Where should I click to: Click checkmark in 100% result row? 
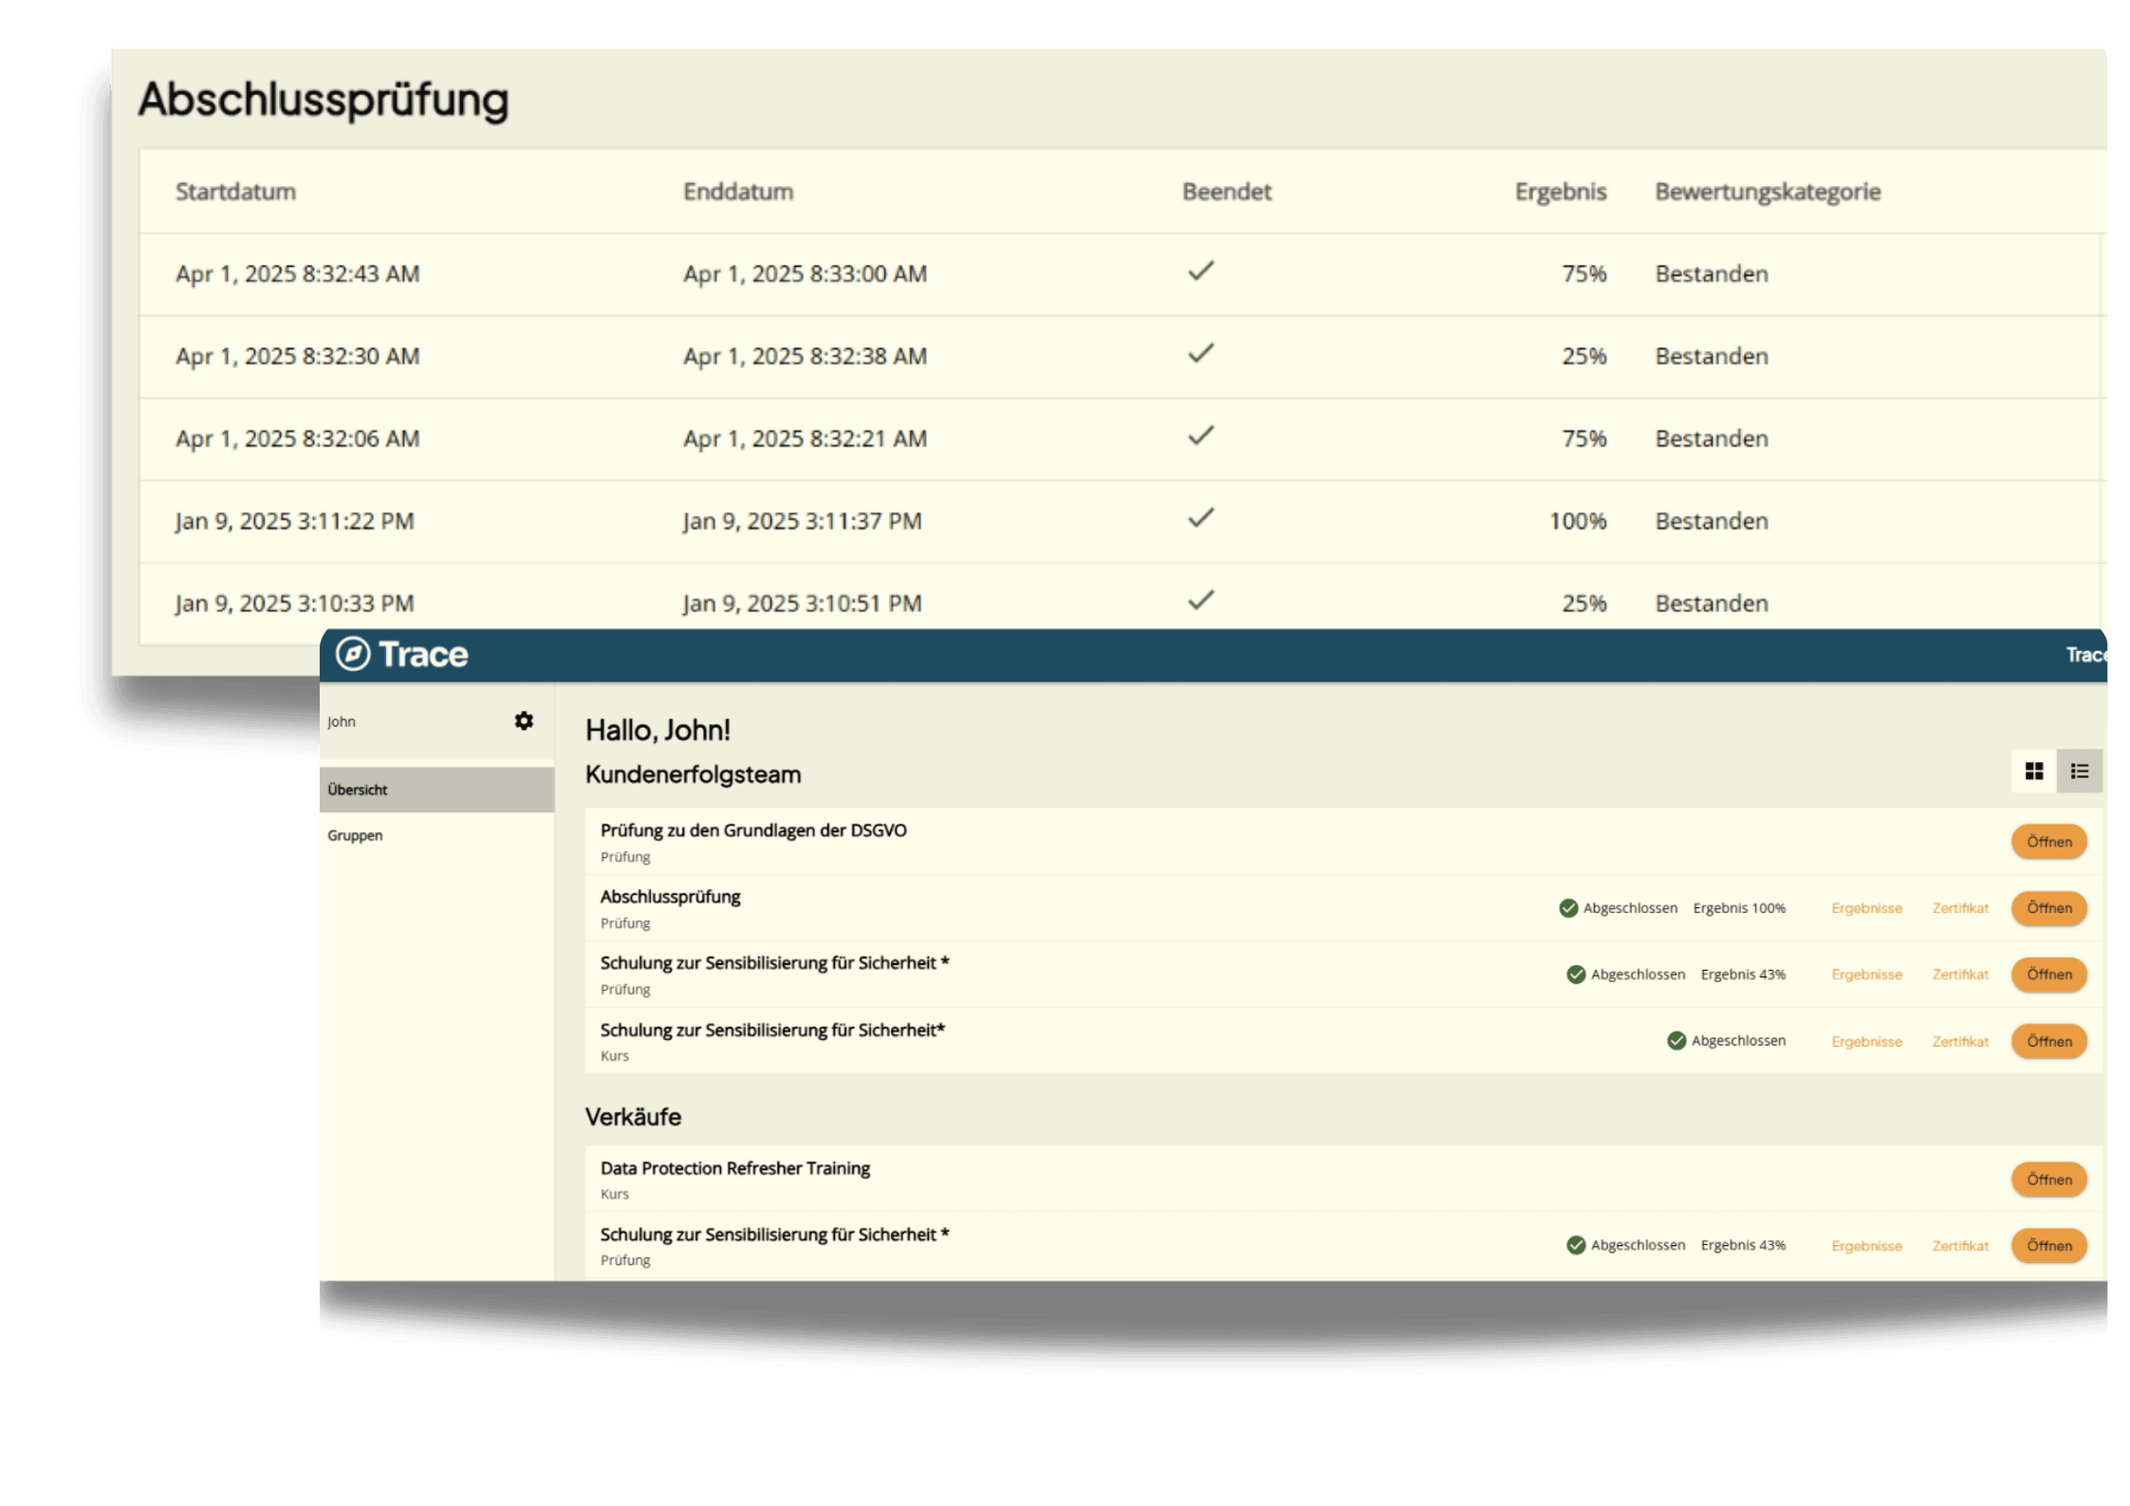point(1201,518)
